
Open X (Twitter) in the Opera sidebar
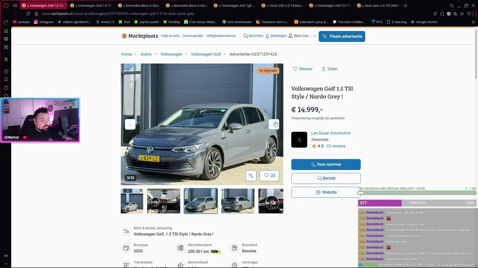[6, 59]
